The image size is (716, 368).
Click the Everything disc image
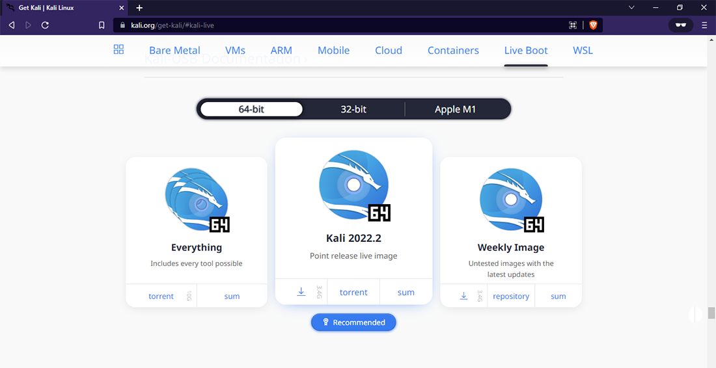tap(197, 200)
